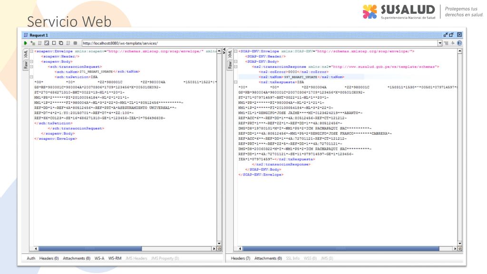Viewport: 487px width, 274px height.
Task: Open the Auth tab below the request
Action: pyautogui.click(x=31, y=258)
